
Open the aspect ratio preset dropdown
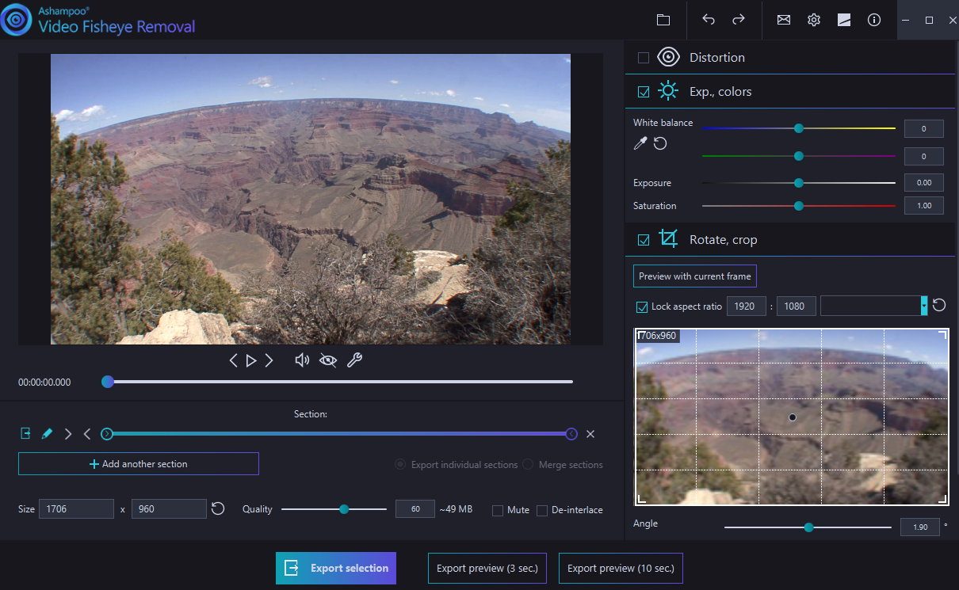924,306
